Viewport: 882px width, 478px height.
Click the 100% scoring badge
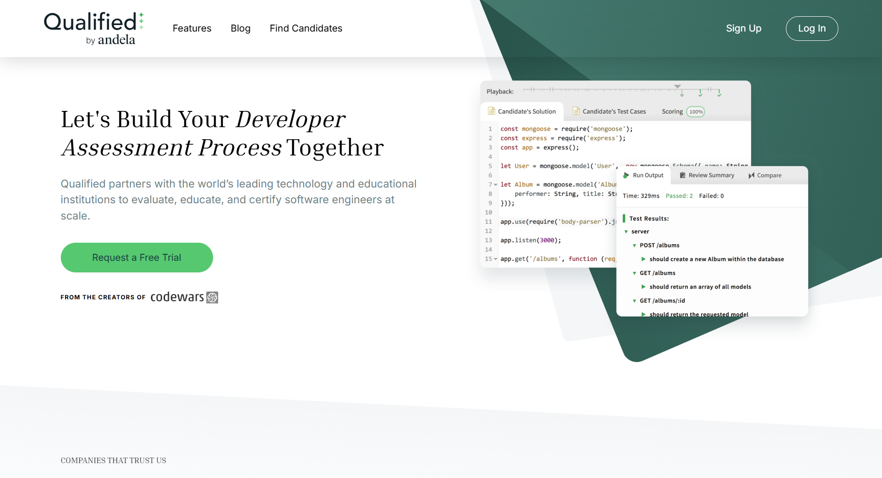[695, 112]
